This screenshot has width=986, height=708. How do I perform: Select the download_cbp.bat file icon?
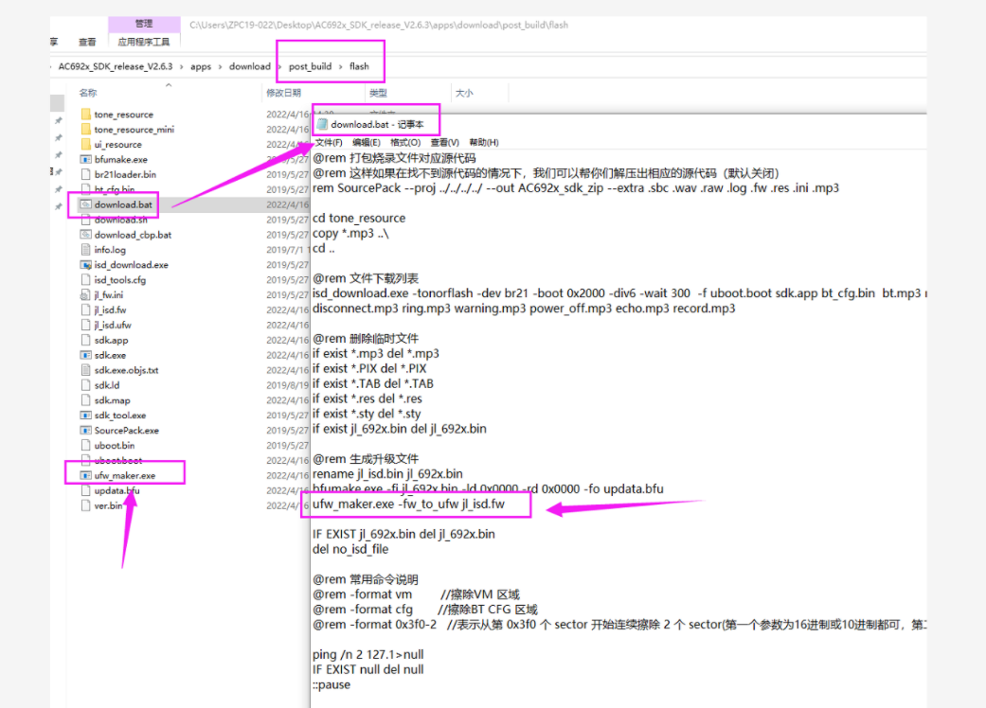click(x=85, y=235)
